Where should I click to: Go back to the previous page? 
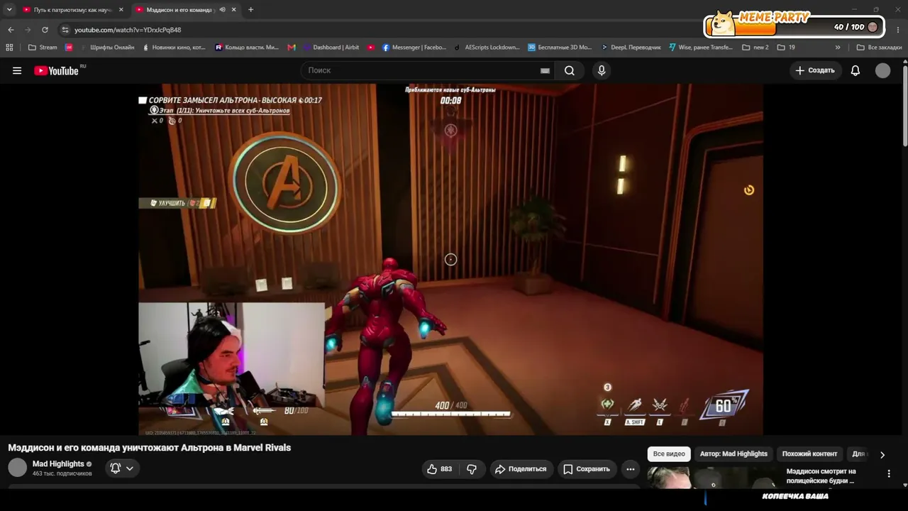tap(11, 30)
